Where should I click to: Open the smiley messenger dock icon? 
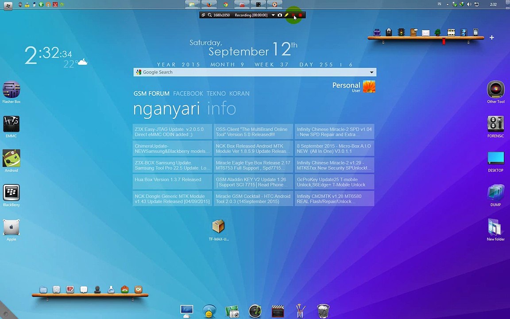[209, 311]
